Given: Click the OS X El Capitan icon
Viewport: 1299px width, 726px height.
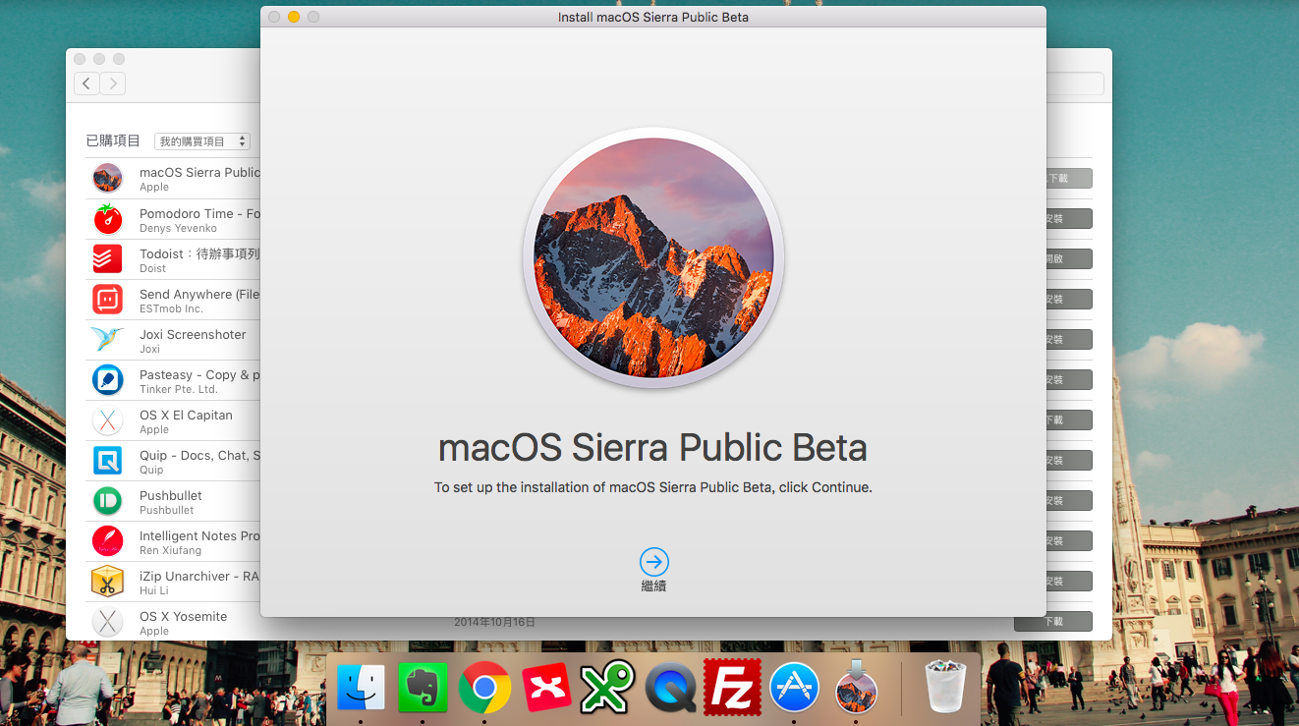Looking at the screenshot, I should click(107, 420).
